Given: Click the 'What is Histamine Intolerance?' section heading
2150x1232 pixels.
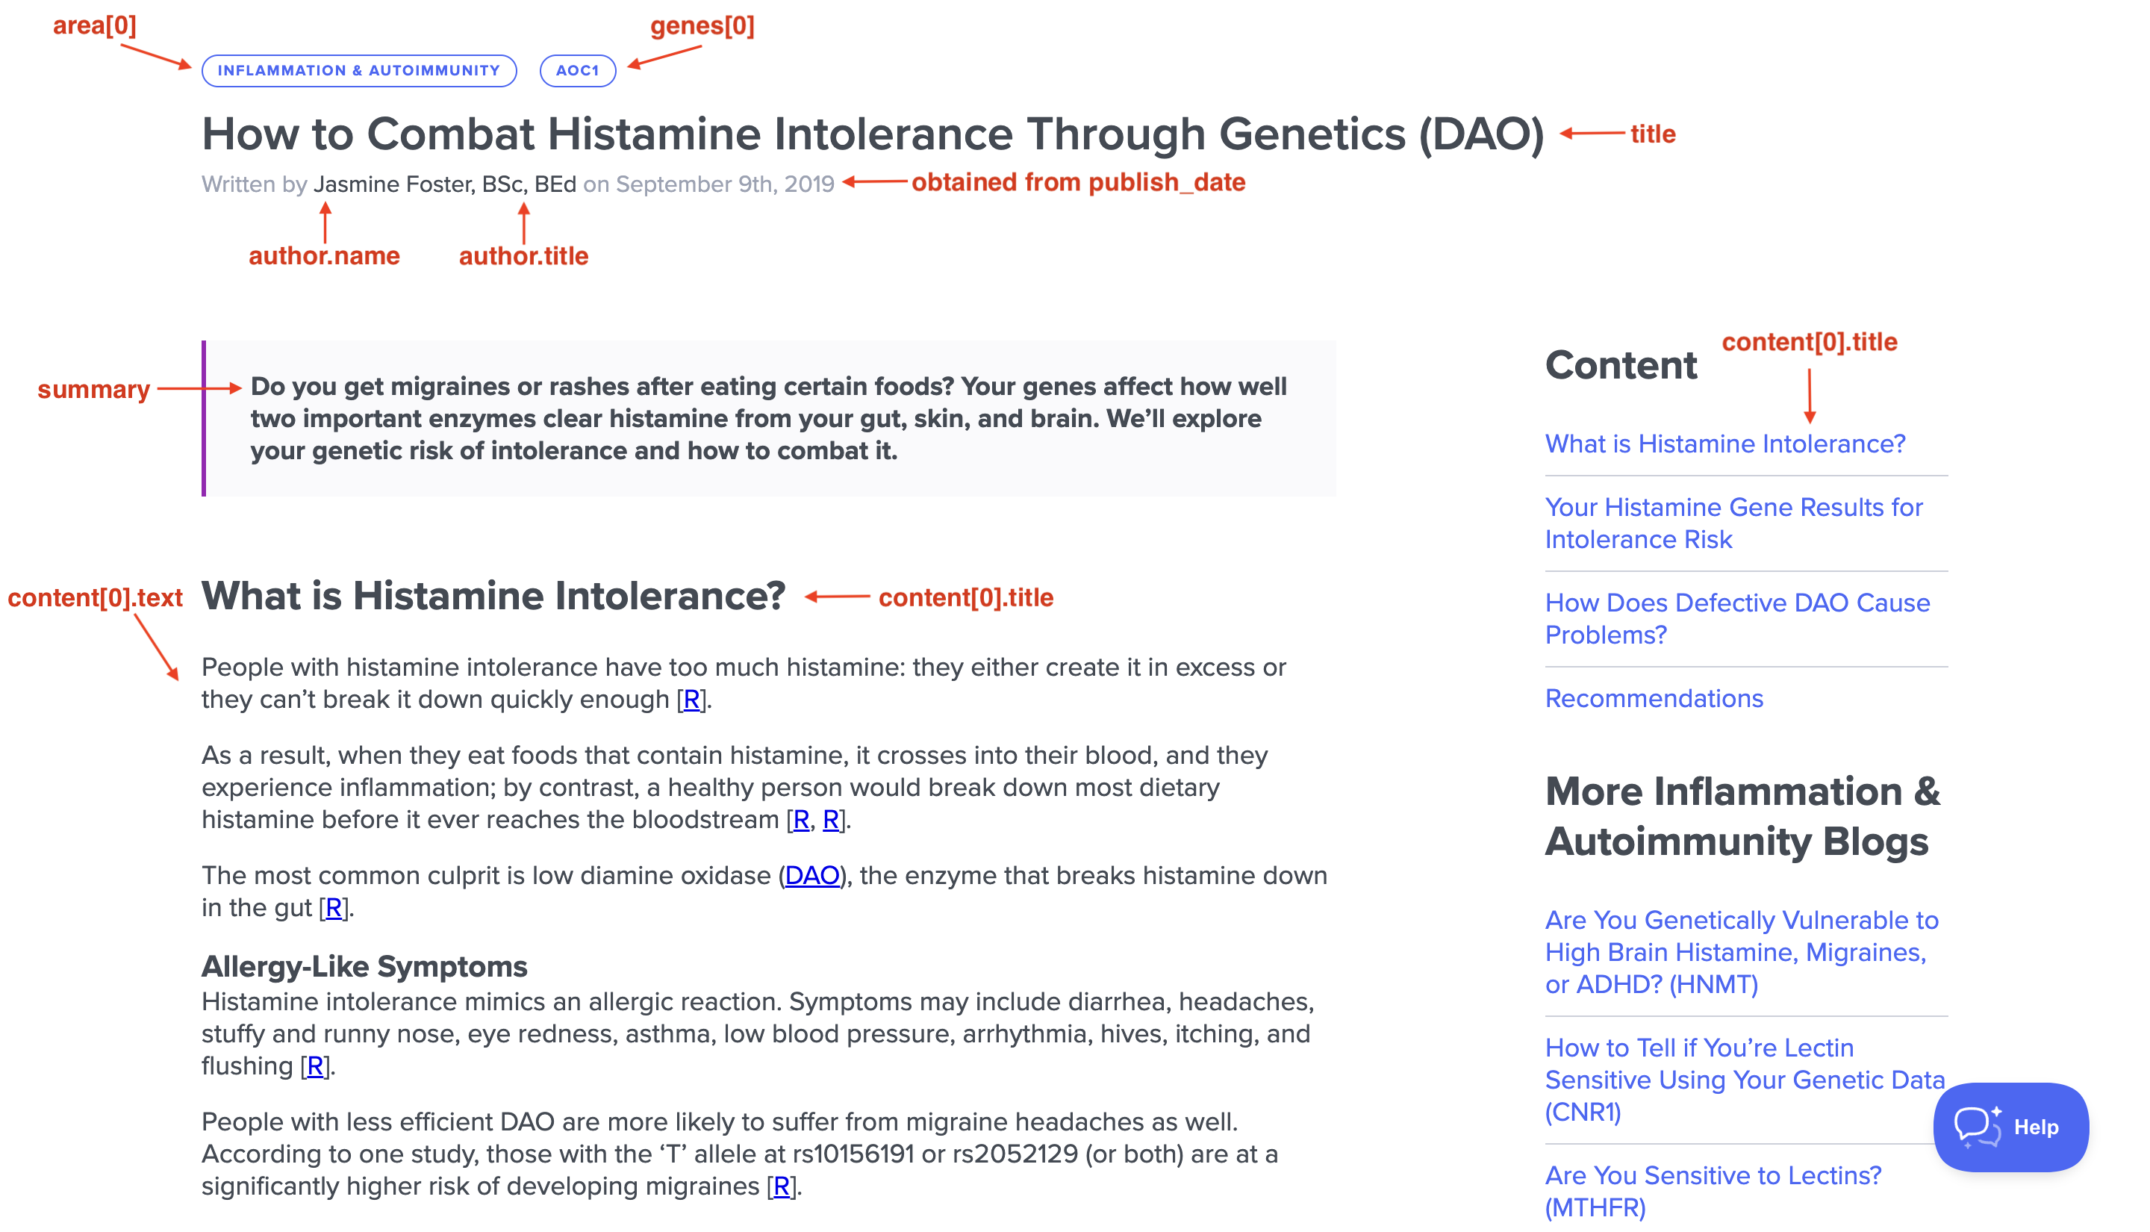Looking at the screenshot, I should coord(493,596).
